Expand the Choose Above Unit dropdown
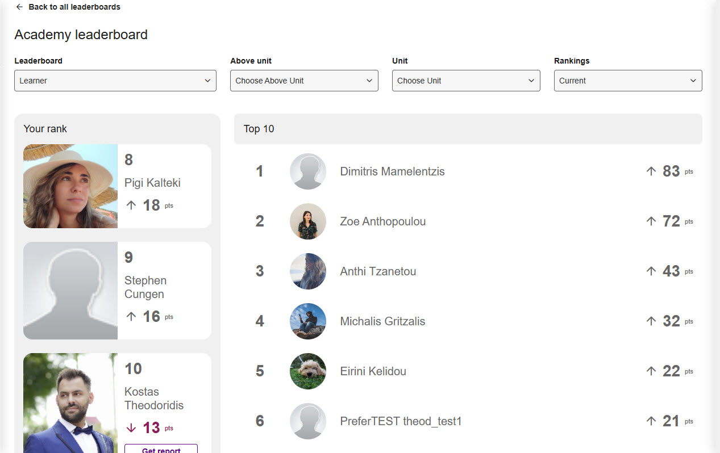 304,81
